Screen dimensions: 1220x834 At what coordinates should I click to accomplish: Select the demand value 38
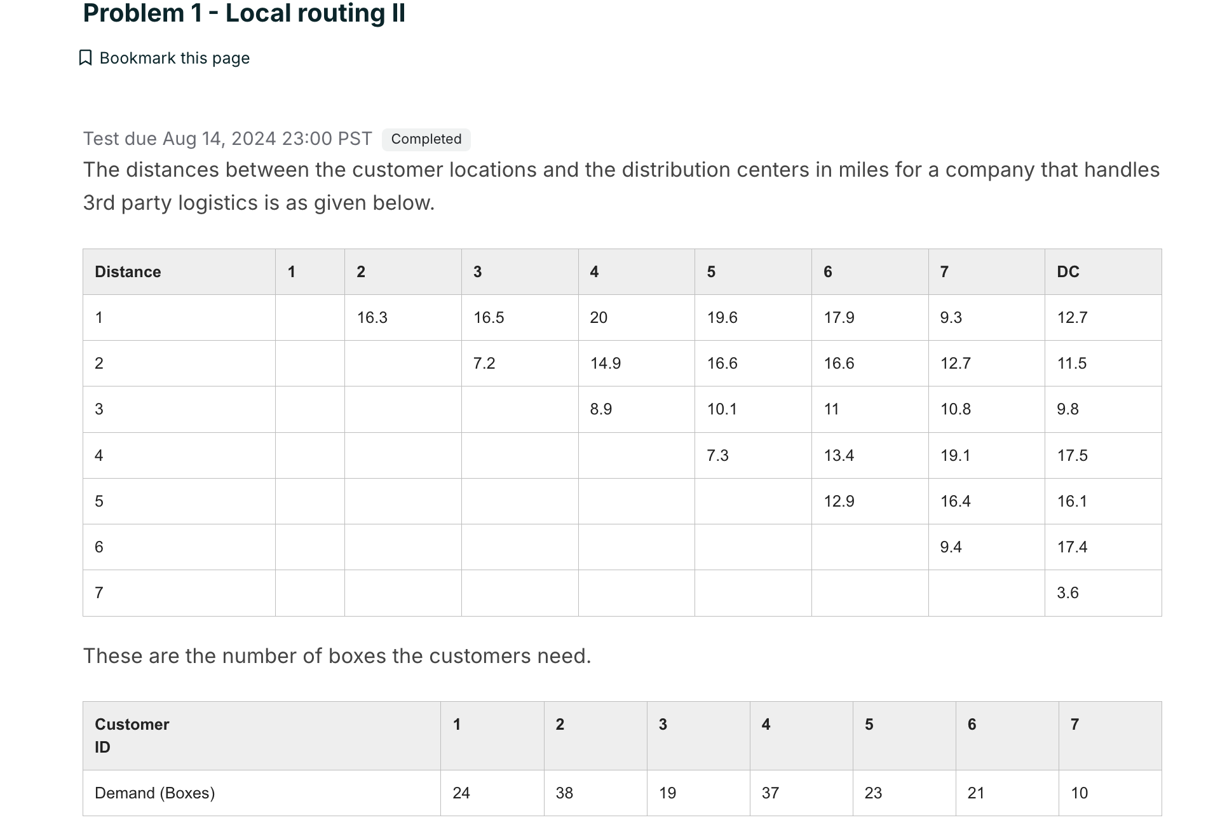(x=563, y=793)
